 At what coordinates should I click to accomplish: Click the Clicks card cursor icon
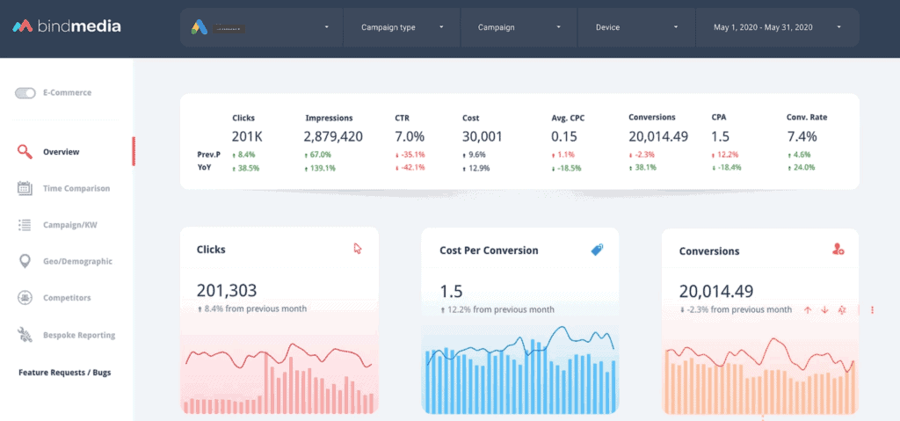coord(358,248)
